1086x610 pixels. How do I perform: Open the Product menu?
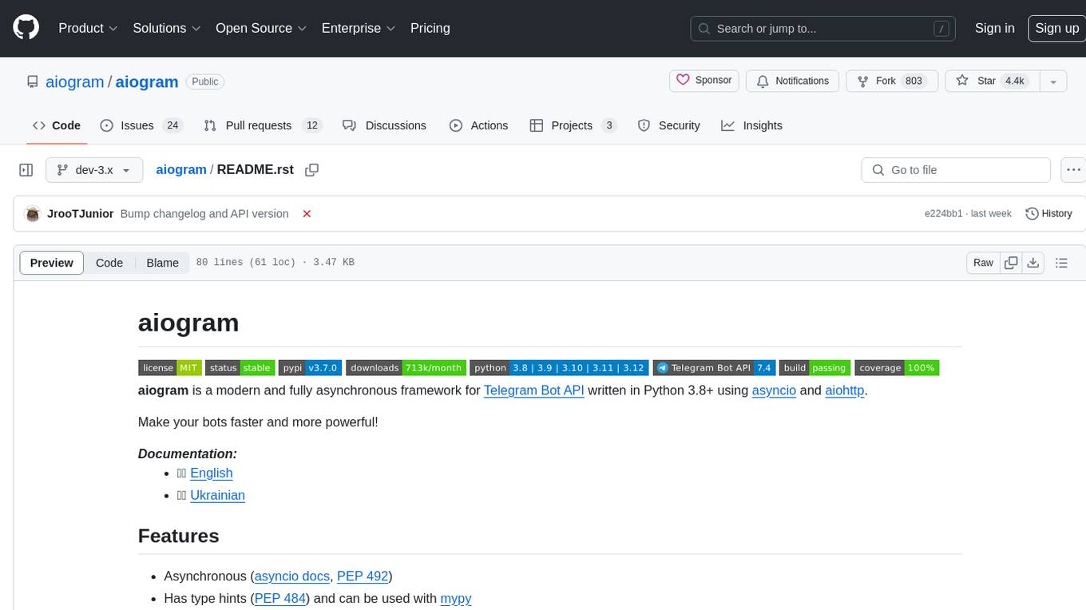pos(88,28)
